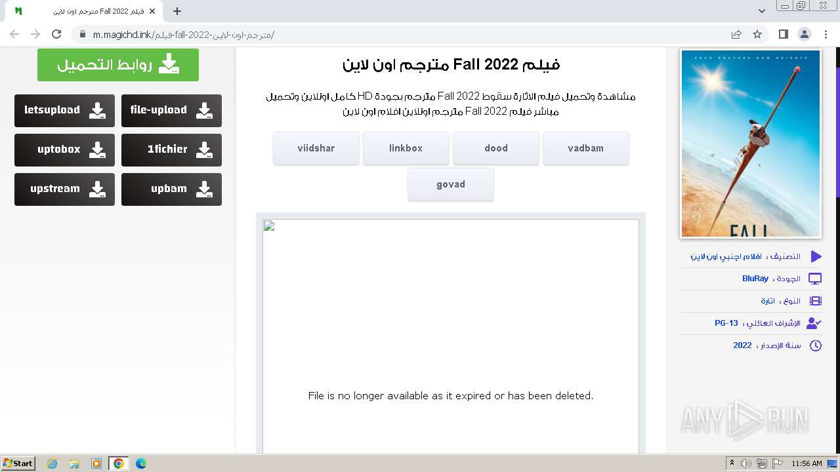This screenshot has width=840, height=472.
Task: Choose the upbam download server
Action: pos(171,189)
